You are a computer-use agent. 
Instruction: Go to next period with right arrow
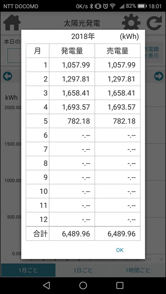coord(159,76)
